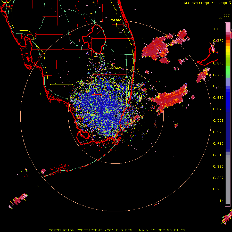Click the black KAMX radar site dot
Viewport: 232px width, 232px height.
pos(116,116)
